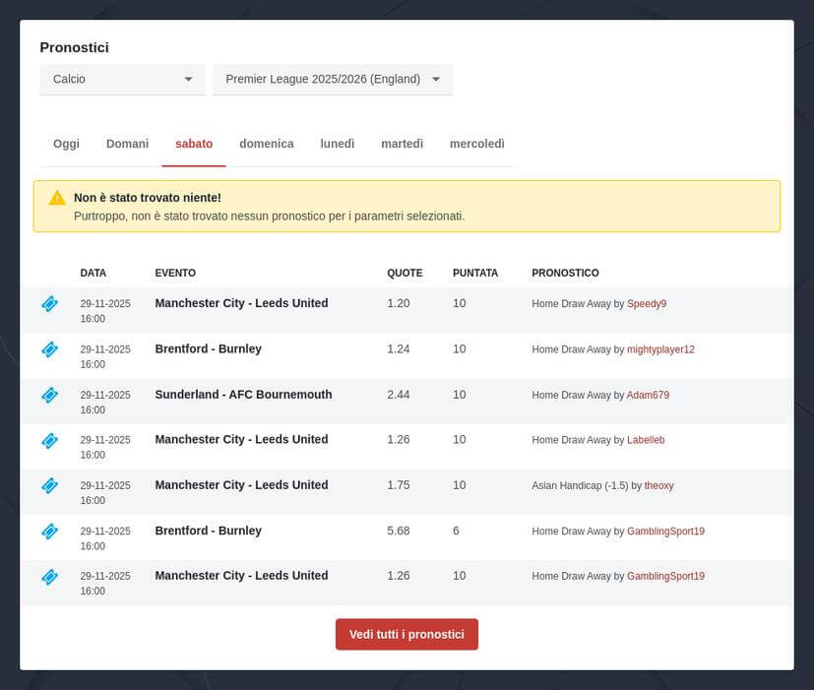Open the Calcio sport dropdown
The height and width of the screenshot is (690, 814).
point(122,79)
